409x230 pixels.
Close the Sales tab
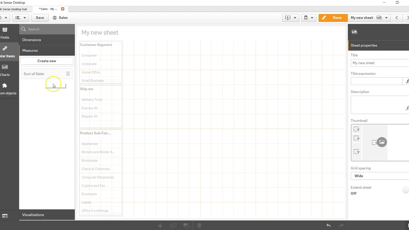point(63,9)
